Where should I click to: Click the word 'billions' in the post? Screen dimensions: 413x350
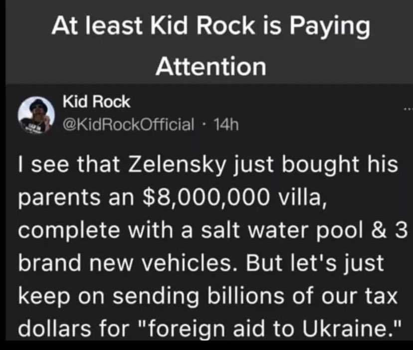(x=246, y=296)
